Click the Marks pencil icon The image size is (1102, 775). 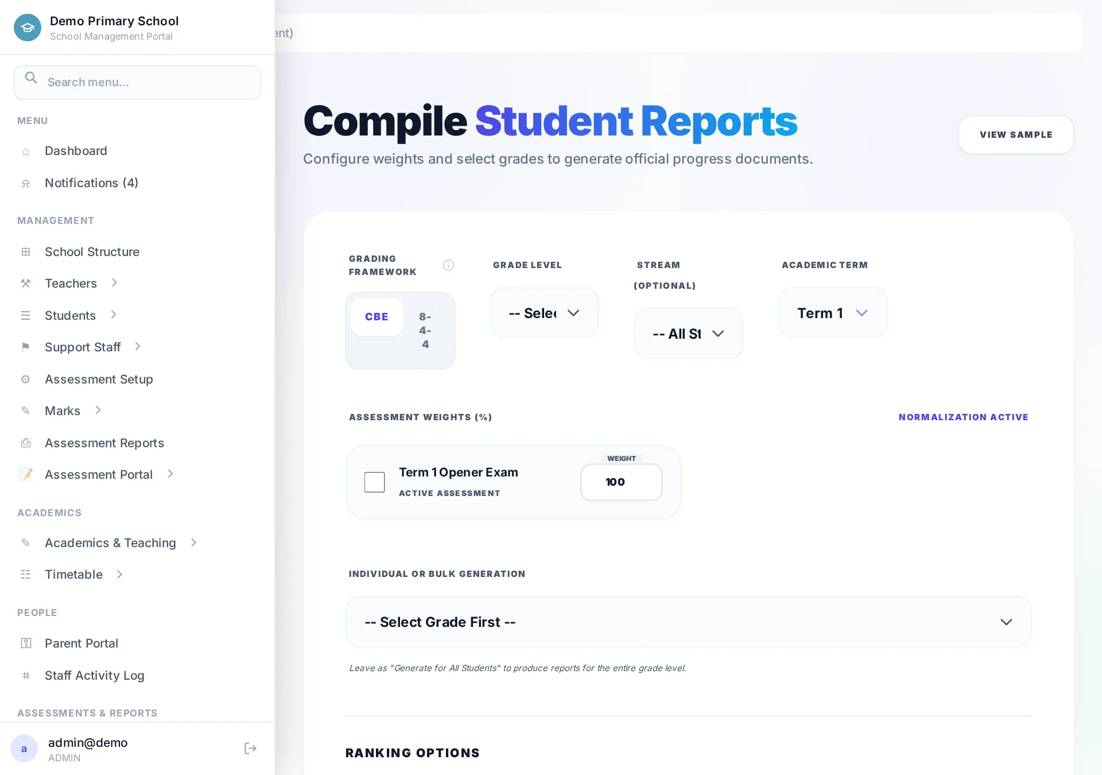point(26,411)
